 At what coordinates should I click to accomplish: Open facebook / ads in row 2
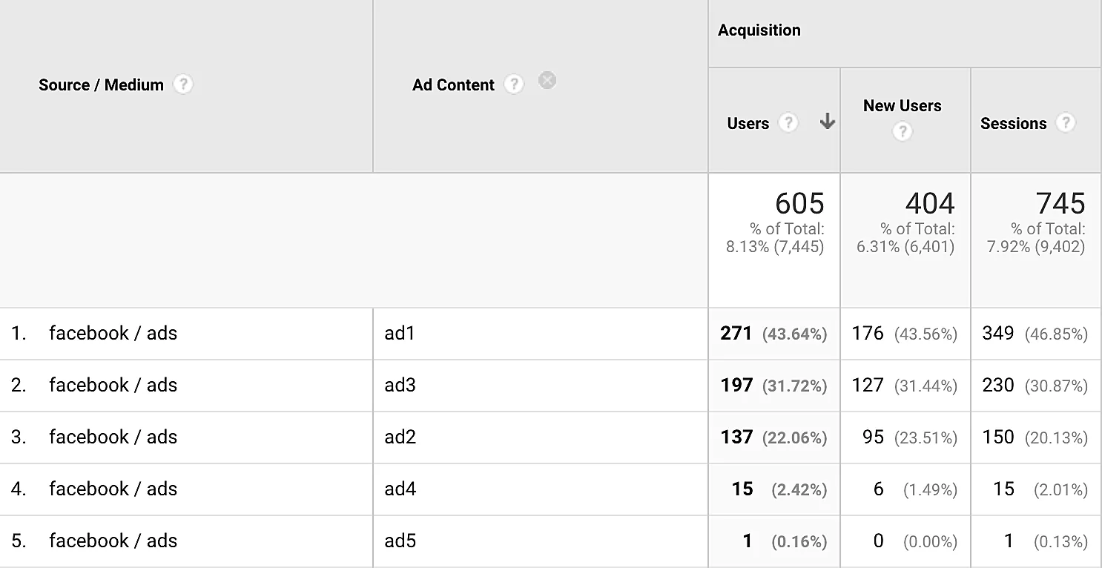point(113,386)
